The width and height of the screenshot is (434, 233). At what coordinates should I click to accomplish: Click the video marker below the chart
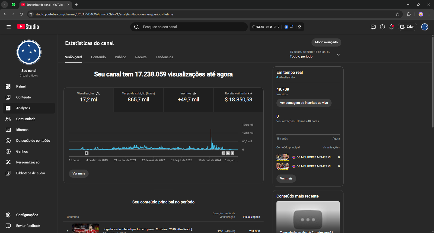click(87, 153)
